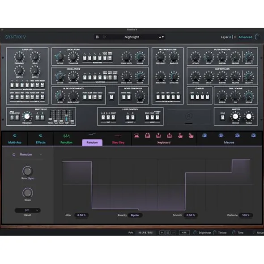Image resolution: width=264 pixels, height=264 pixels.
Task: Toggle the White noise switch
Action: (123, 97)
